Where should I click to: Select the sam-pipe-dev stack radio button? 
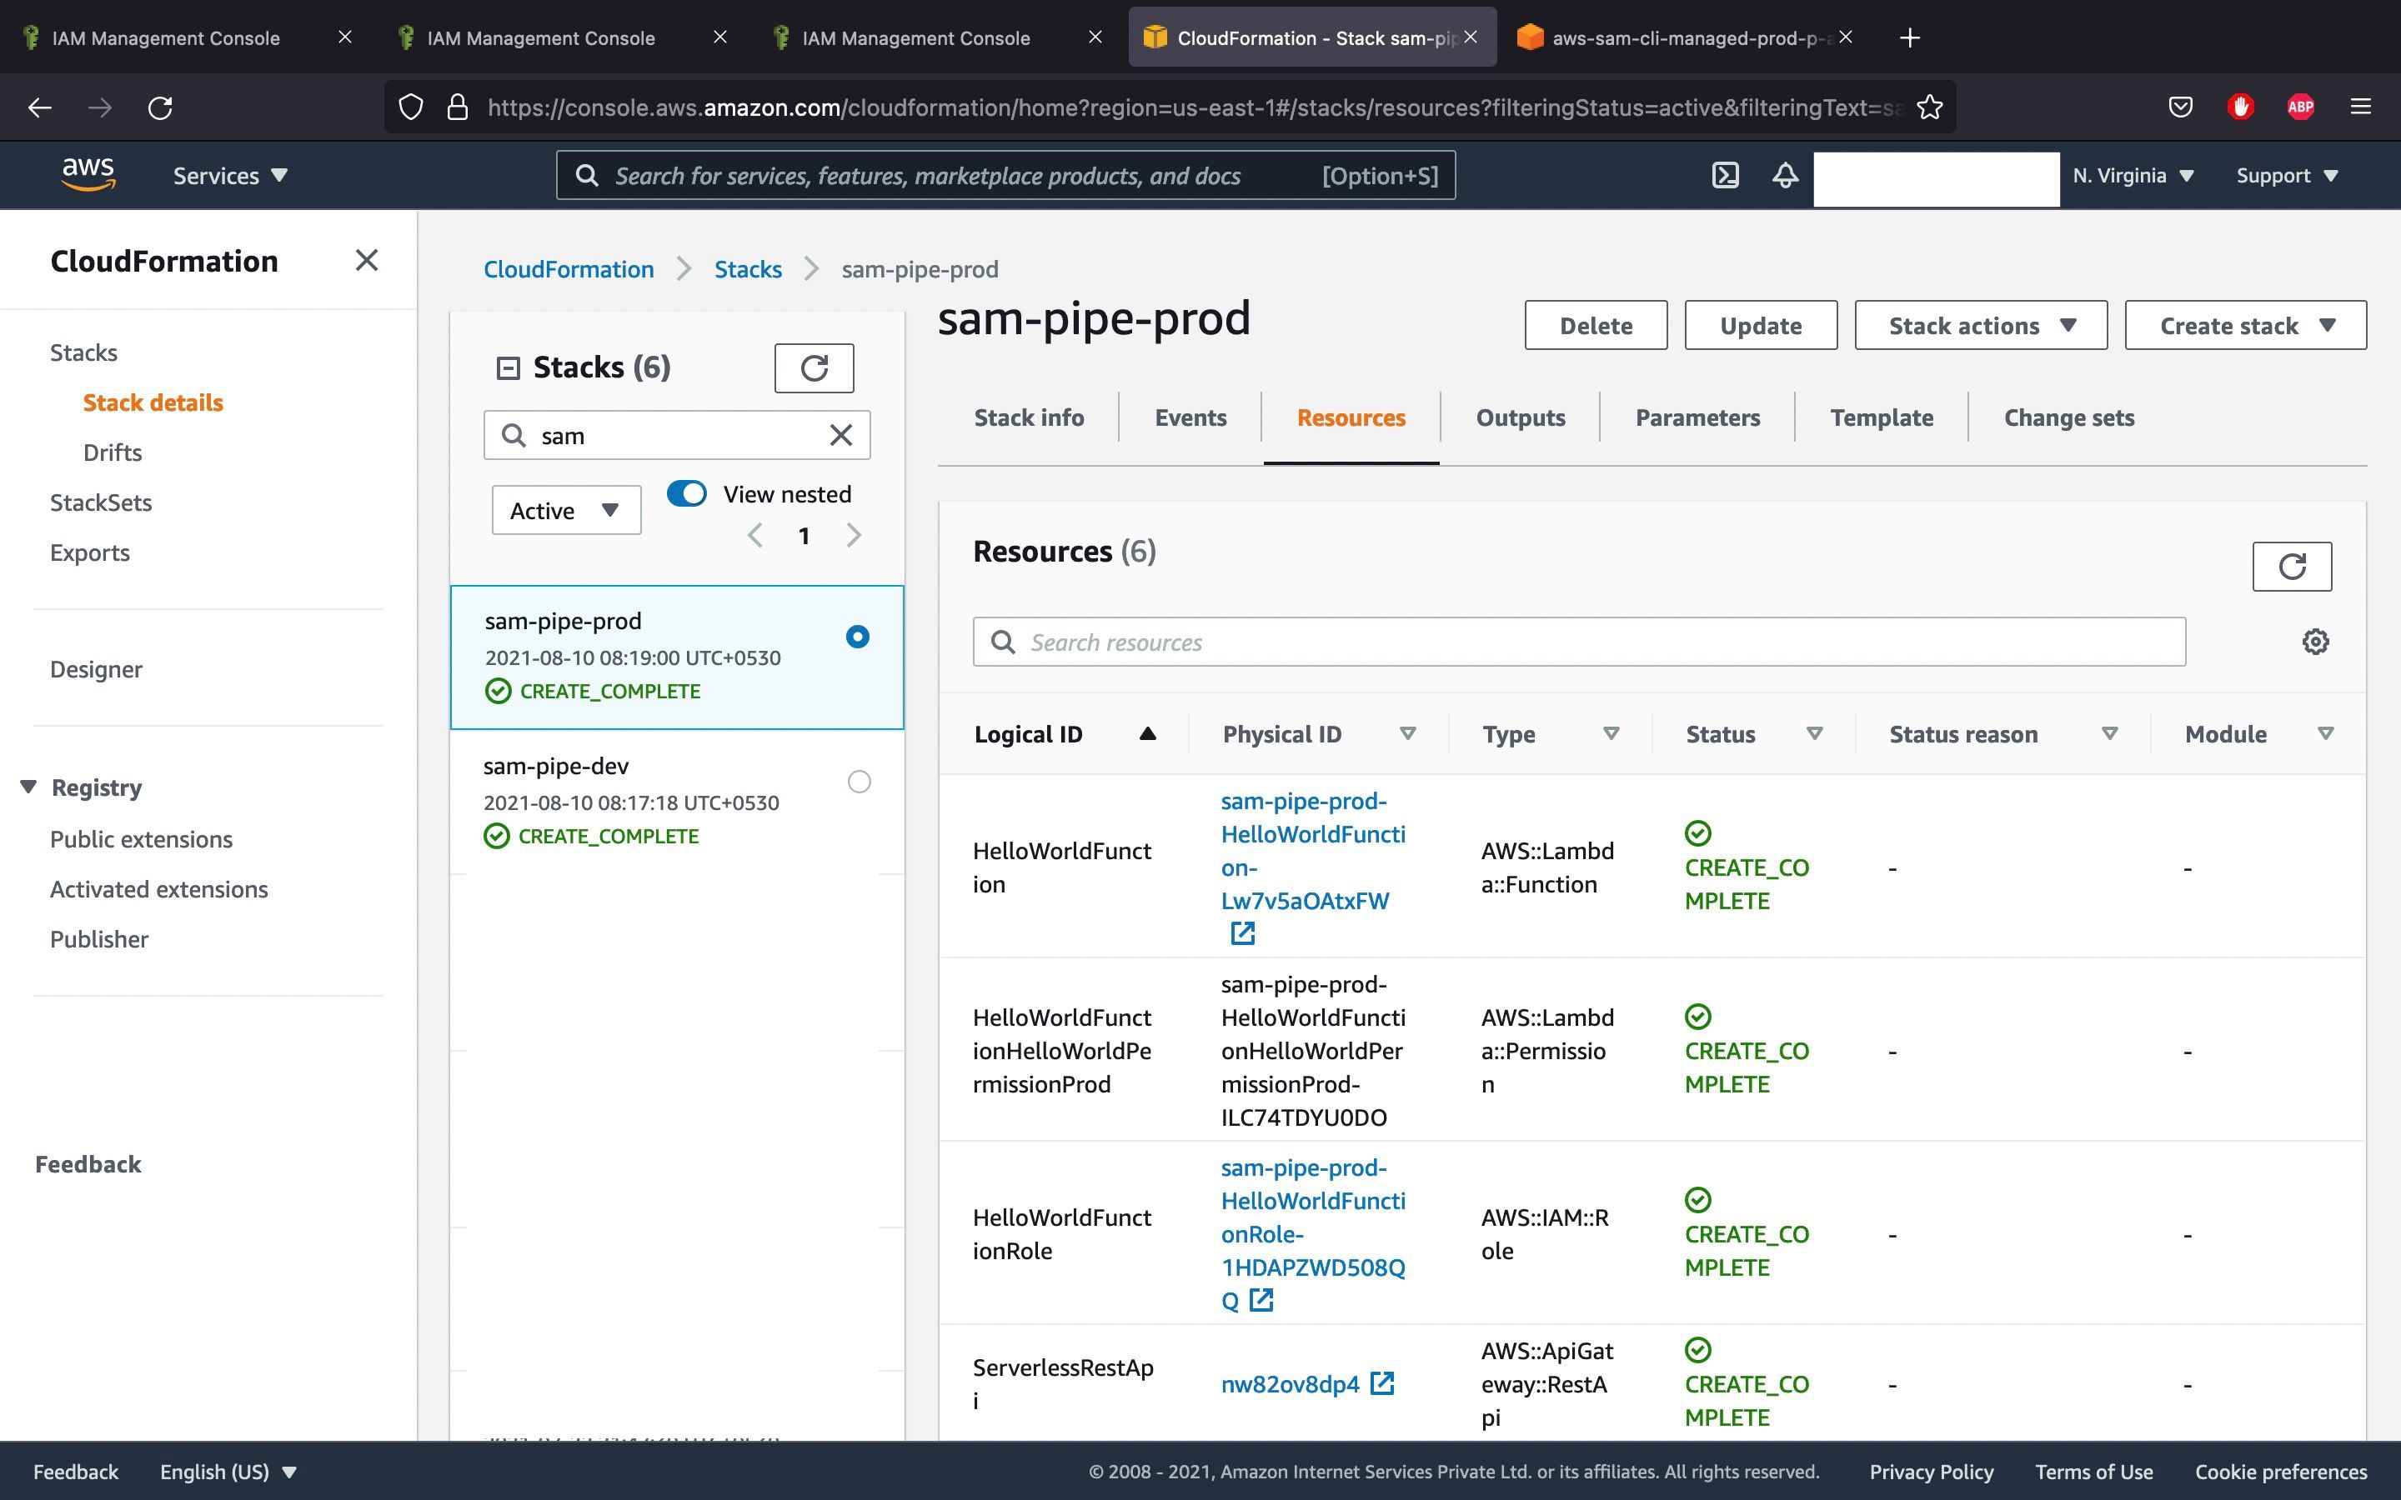point(860,782)
